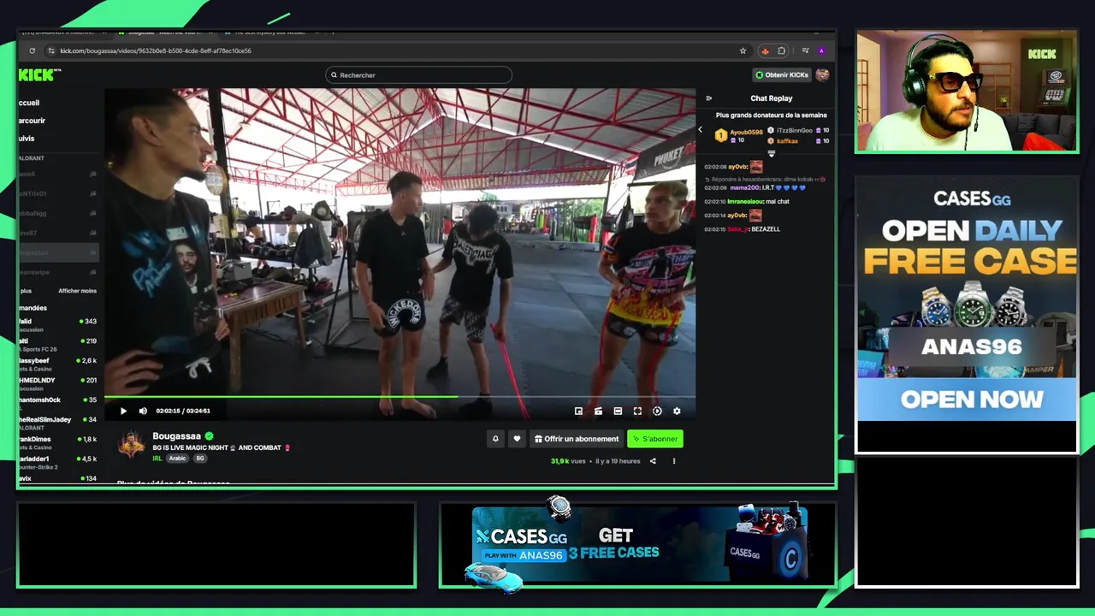Screen dimensions: 1095x616
Task: Click the Bougassaa channel name
Action: point(177,436)
